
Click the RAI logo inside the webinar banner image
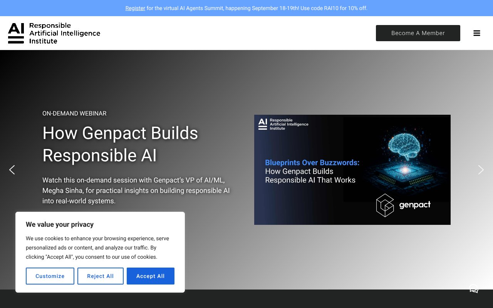[283, 124]
